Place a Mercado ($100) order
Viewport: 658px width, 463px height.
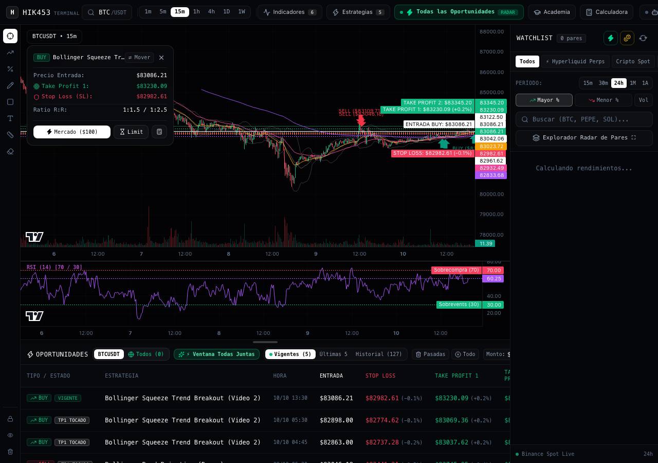pos(72,132)
